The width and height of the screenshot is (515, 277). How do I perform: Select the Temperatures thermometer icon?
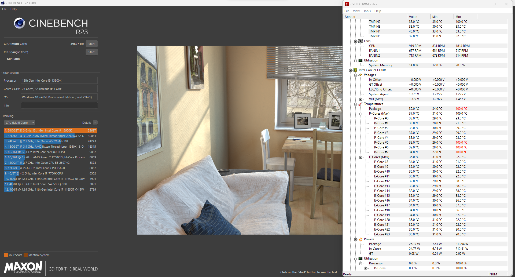[x=360, y=104]
